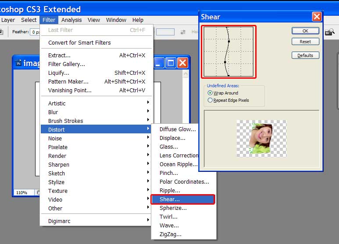Open the Filter menu

(x=49, y=20)
